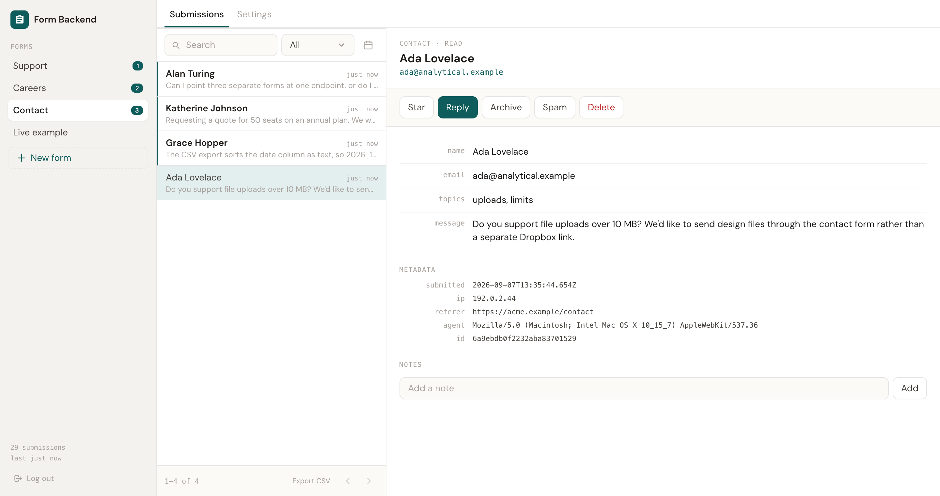The image size is (940, 496).
Task: Click the Log out arrow icon
Action: 18,478
